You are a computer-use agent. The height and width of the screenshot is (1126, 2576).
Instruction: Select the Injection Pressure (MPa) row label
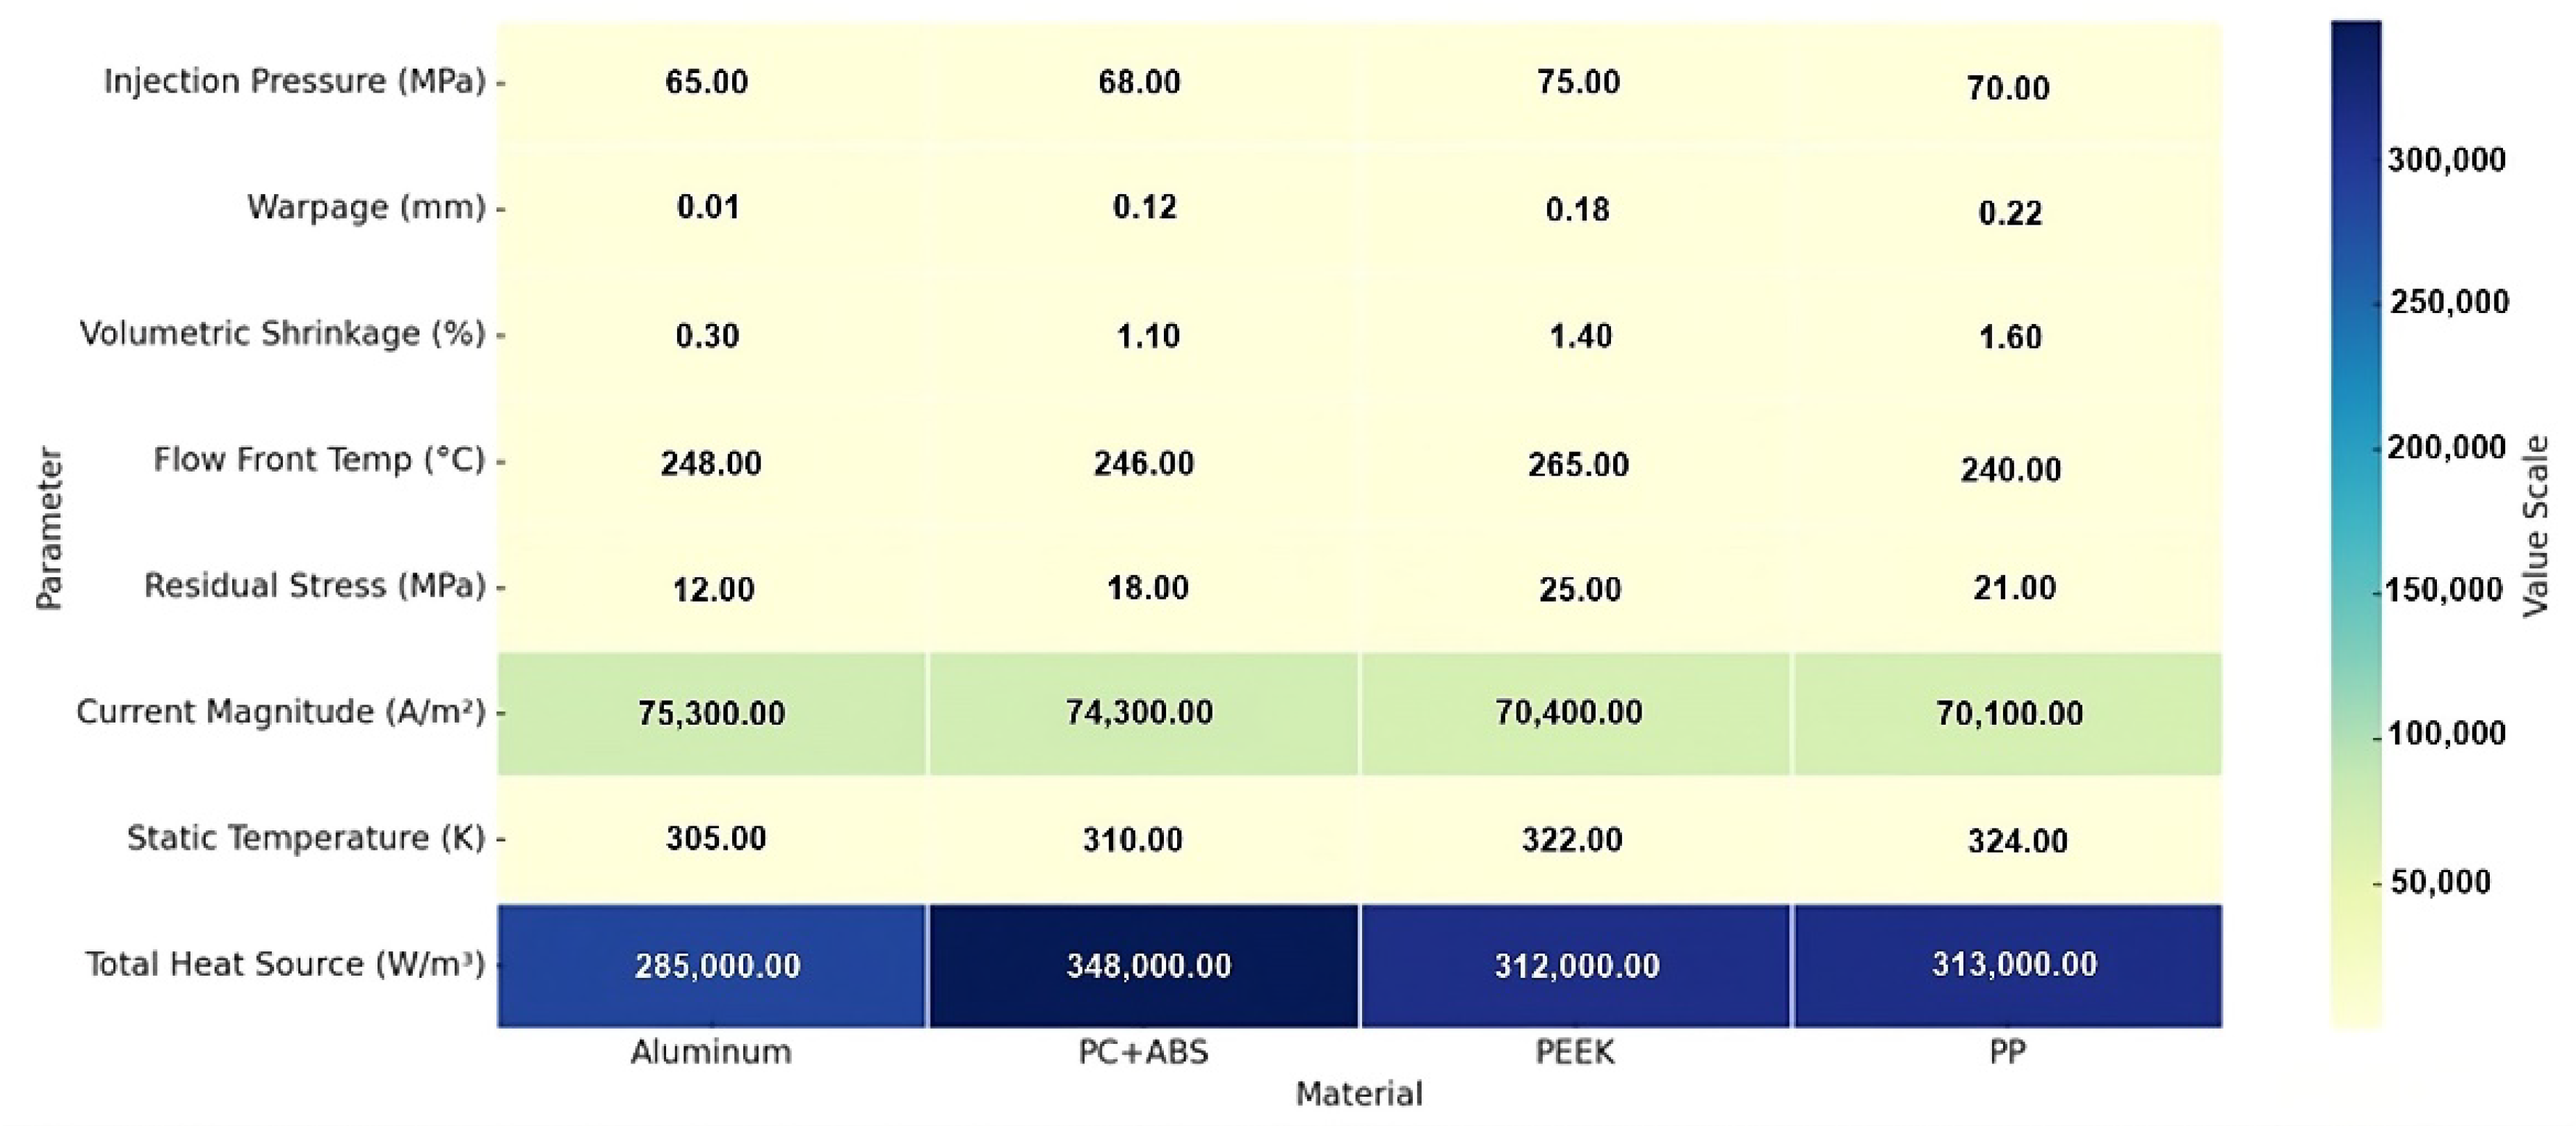294,81
